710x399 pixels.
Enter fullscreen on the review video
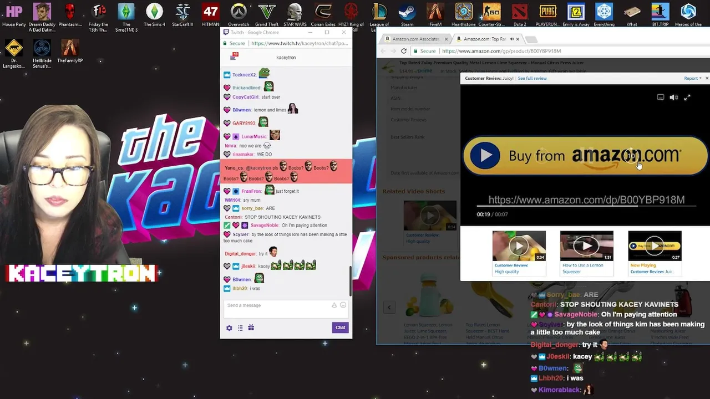[x=687, y=98]
